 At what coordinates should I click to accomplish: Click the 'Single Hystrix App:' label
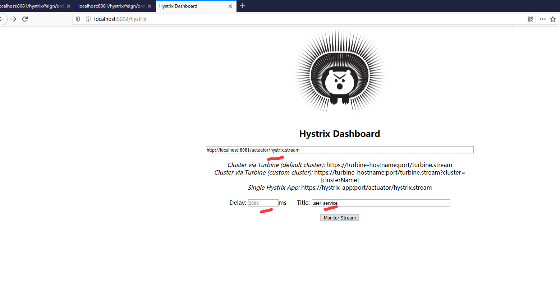click(x=274, y=188)
